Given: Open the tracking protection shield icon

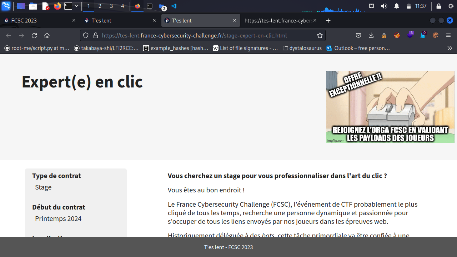Looking at the screenshot, I should point(86,35).
